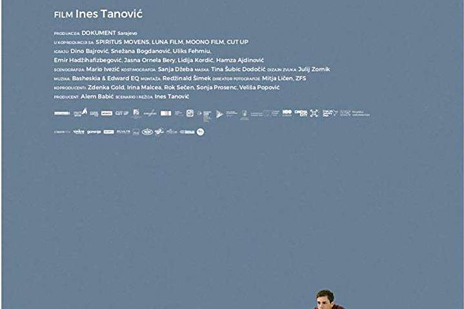
Task: Select the heading 'FILM Ines Tanović'
Action: [x=98, y=14]
